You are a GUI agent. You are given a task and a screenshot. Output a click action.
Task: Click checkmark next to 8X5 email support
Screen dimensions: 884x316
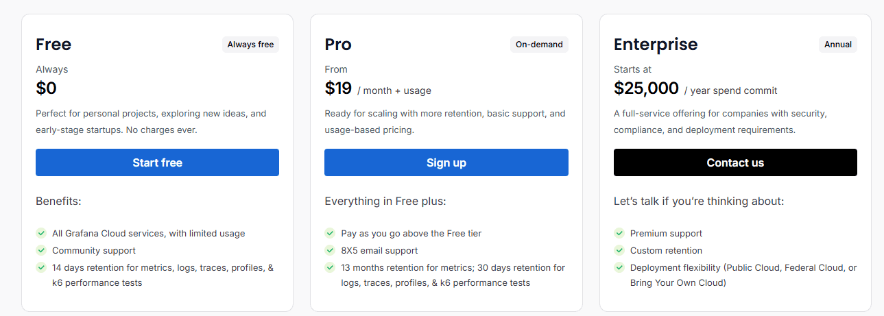point(330,250)
